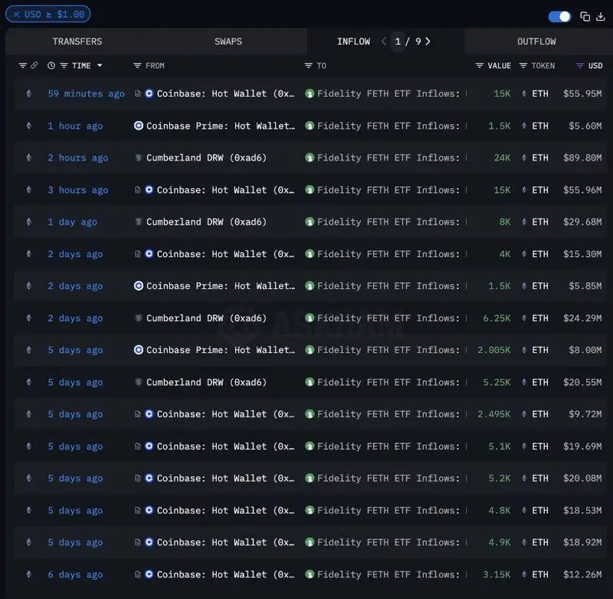Select the $20.08M USD amount

tap(582, 479)
